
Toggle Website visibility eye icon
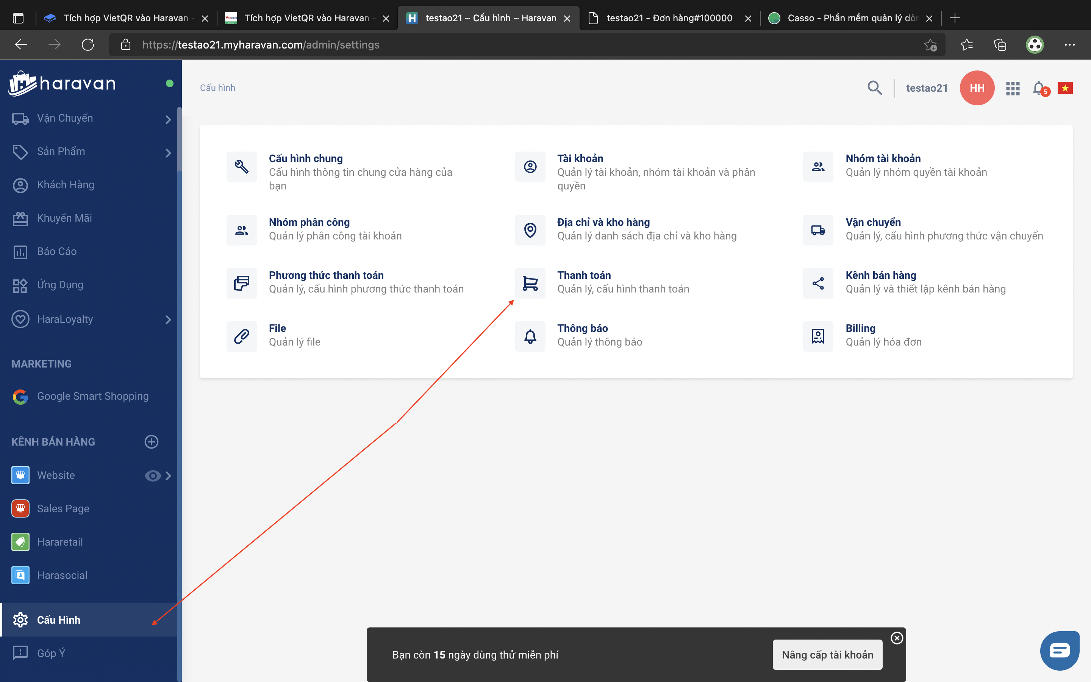click(x=152, y=476)
